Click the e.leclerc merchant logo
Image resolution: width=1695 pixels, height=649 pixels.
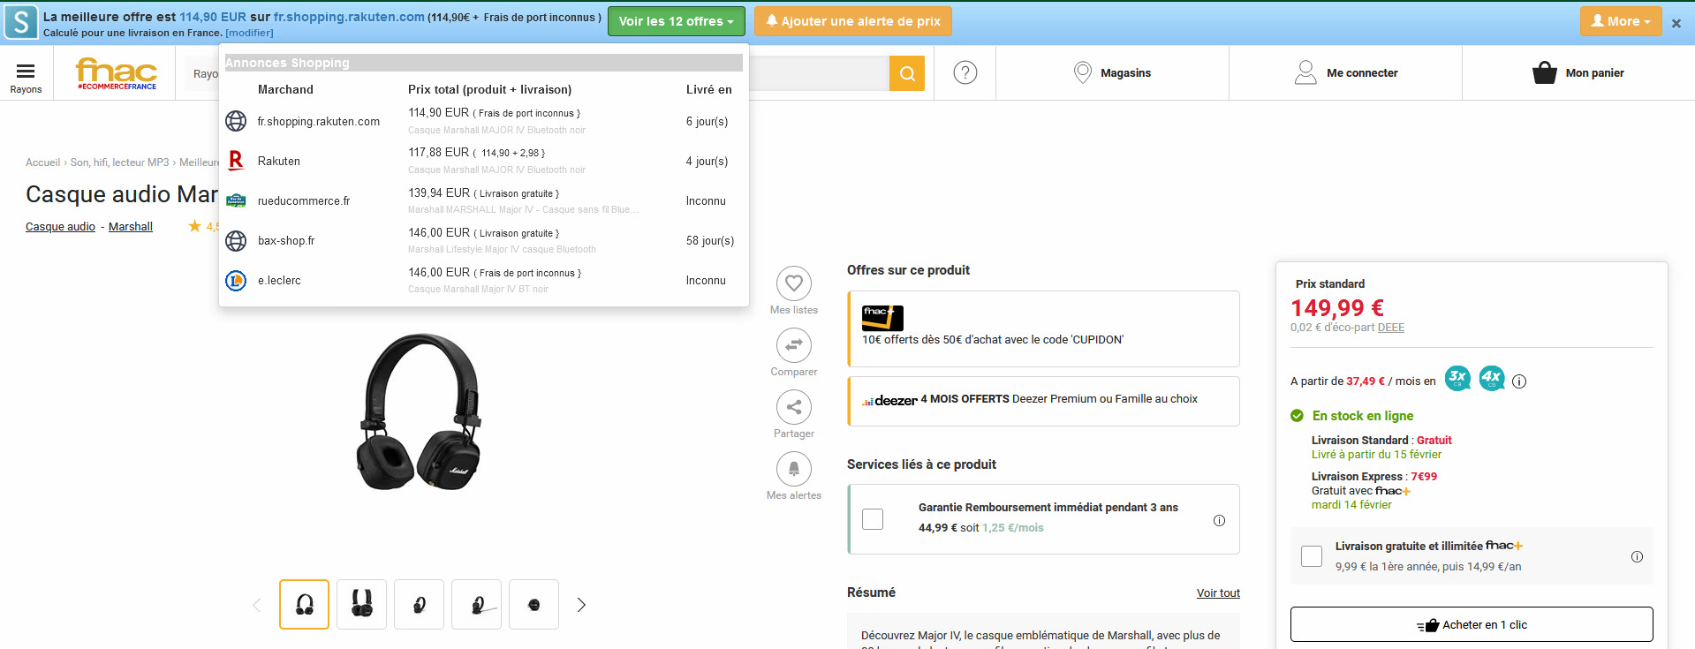tap(236, 281)
